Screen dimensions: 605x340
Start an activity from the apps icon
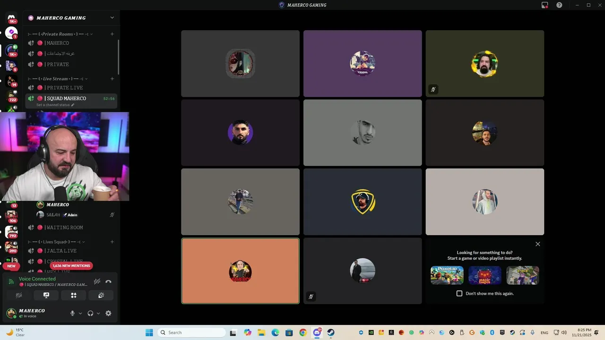coord(74,295)
